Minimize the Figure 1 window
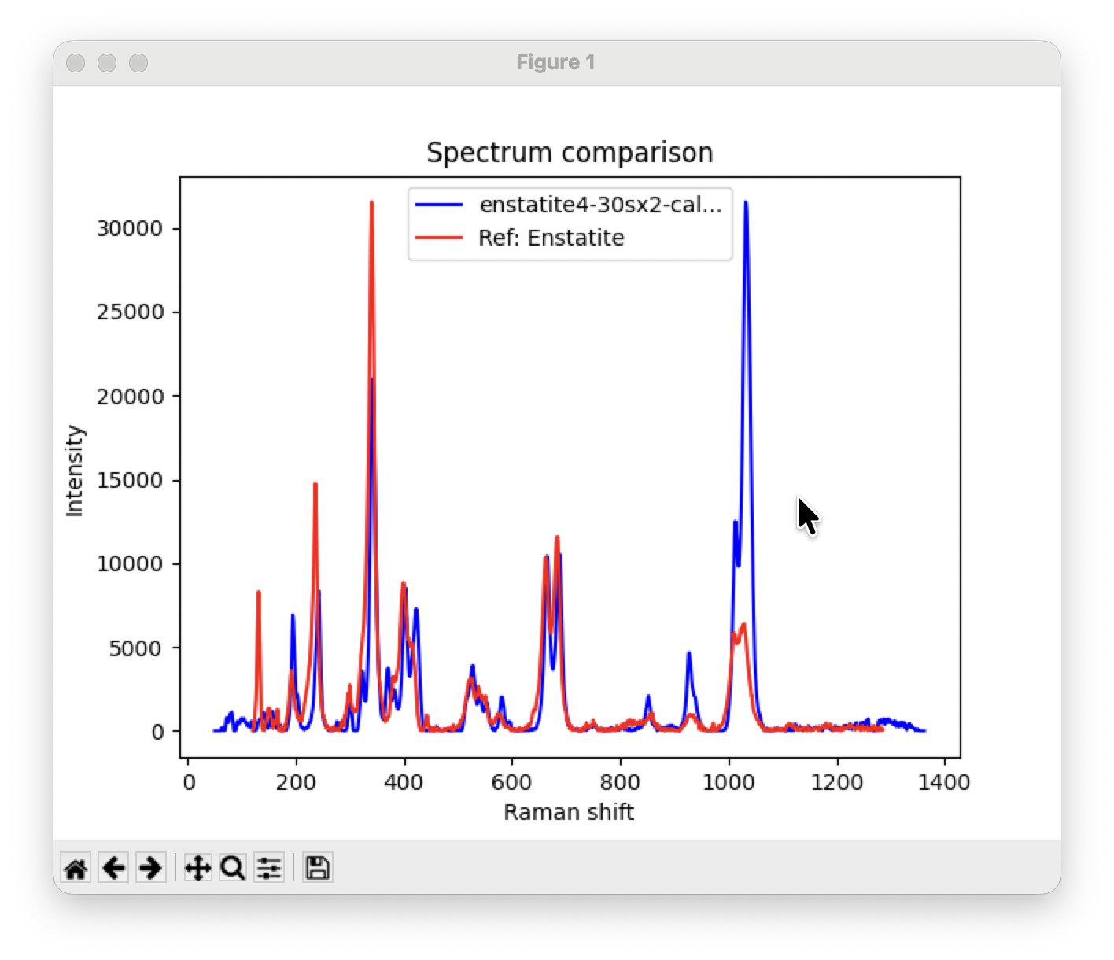The height and width of the screenshot is (960, 1114). tap(107, 63)
